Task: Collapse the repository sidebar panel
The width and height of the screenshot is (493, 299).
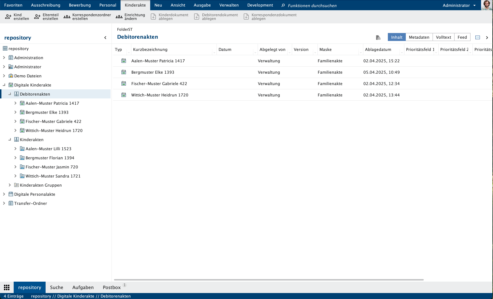Action: (x=105, y=38)
